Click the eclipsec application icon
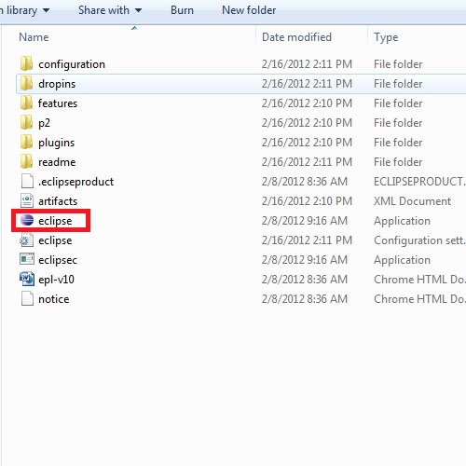The image size is (466, 466). (x=27, y=259)
